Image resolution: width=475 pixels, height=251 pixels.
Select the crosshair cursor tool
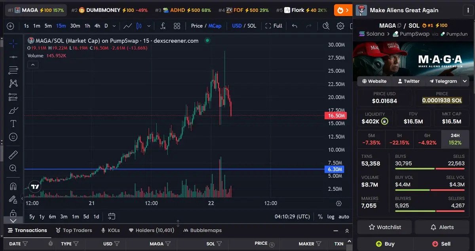pyautogui.click(x=13, y=44)
